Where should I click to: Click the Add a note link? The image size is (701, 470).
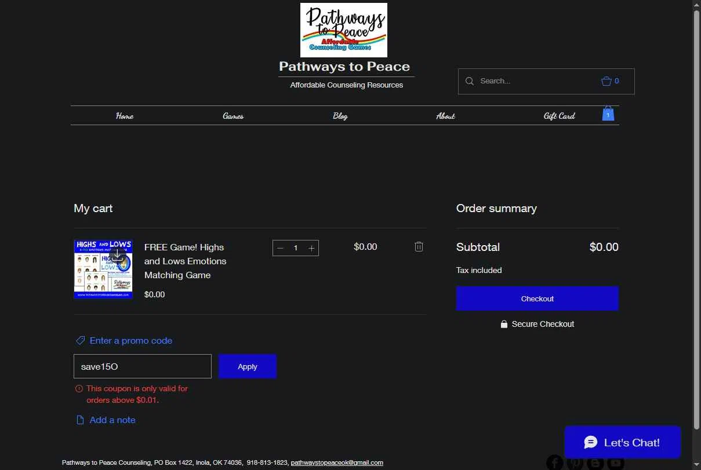pos(112,420)
